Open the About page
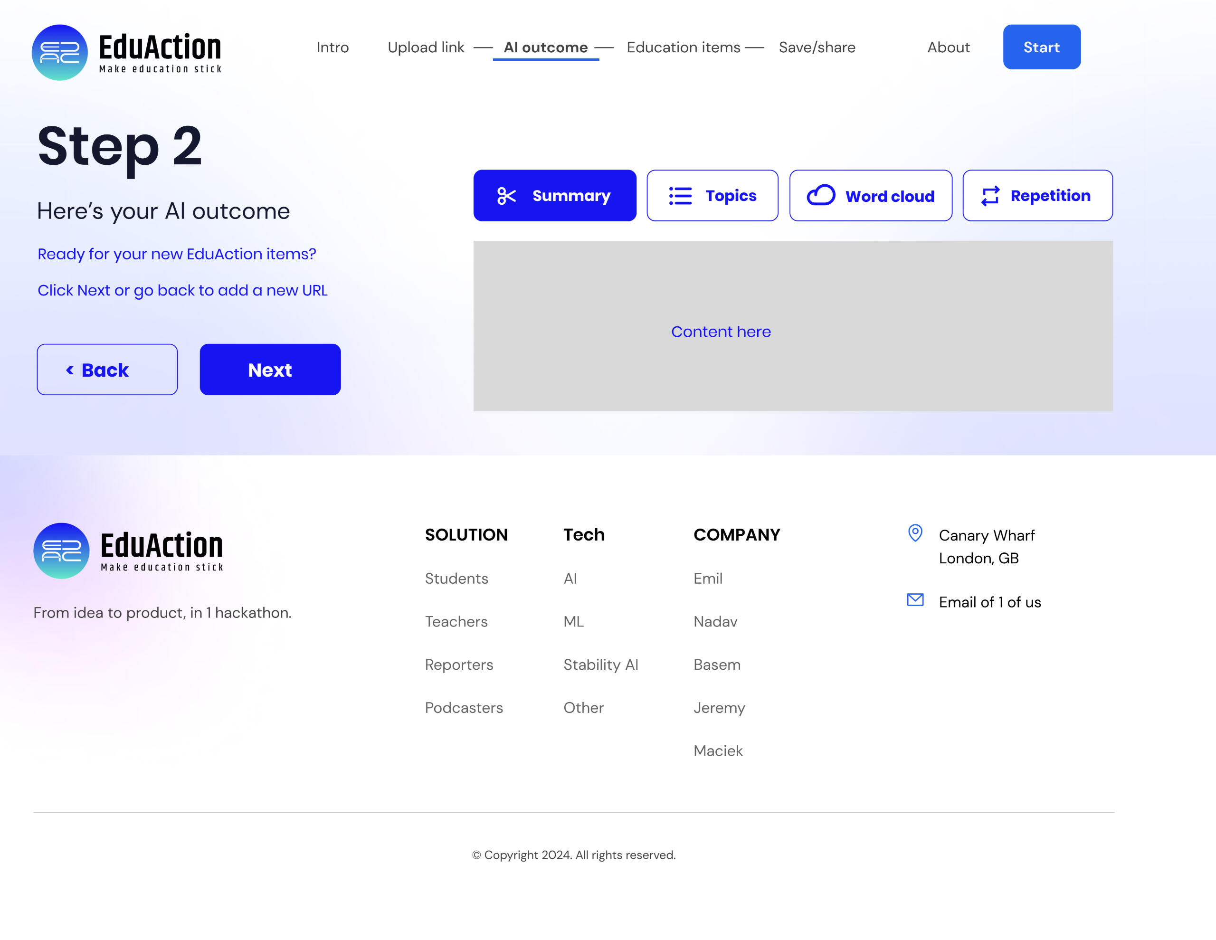Image resolution: width=1216 pixels, height=940 pixels. coord(948,47)
